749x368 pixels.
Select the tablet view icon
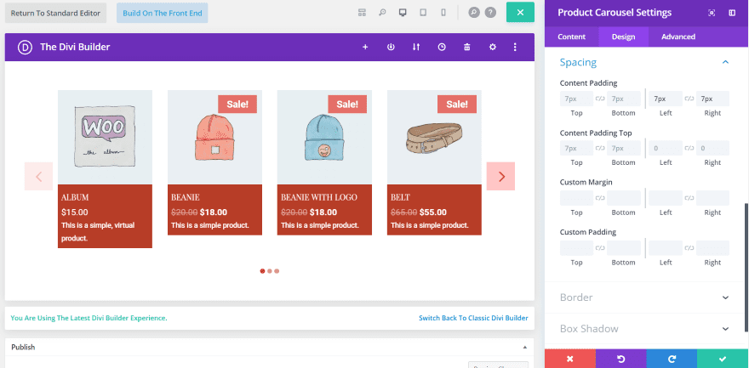(x=423, y=13)
